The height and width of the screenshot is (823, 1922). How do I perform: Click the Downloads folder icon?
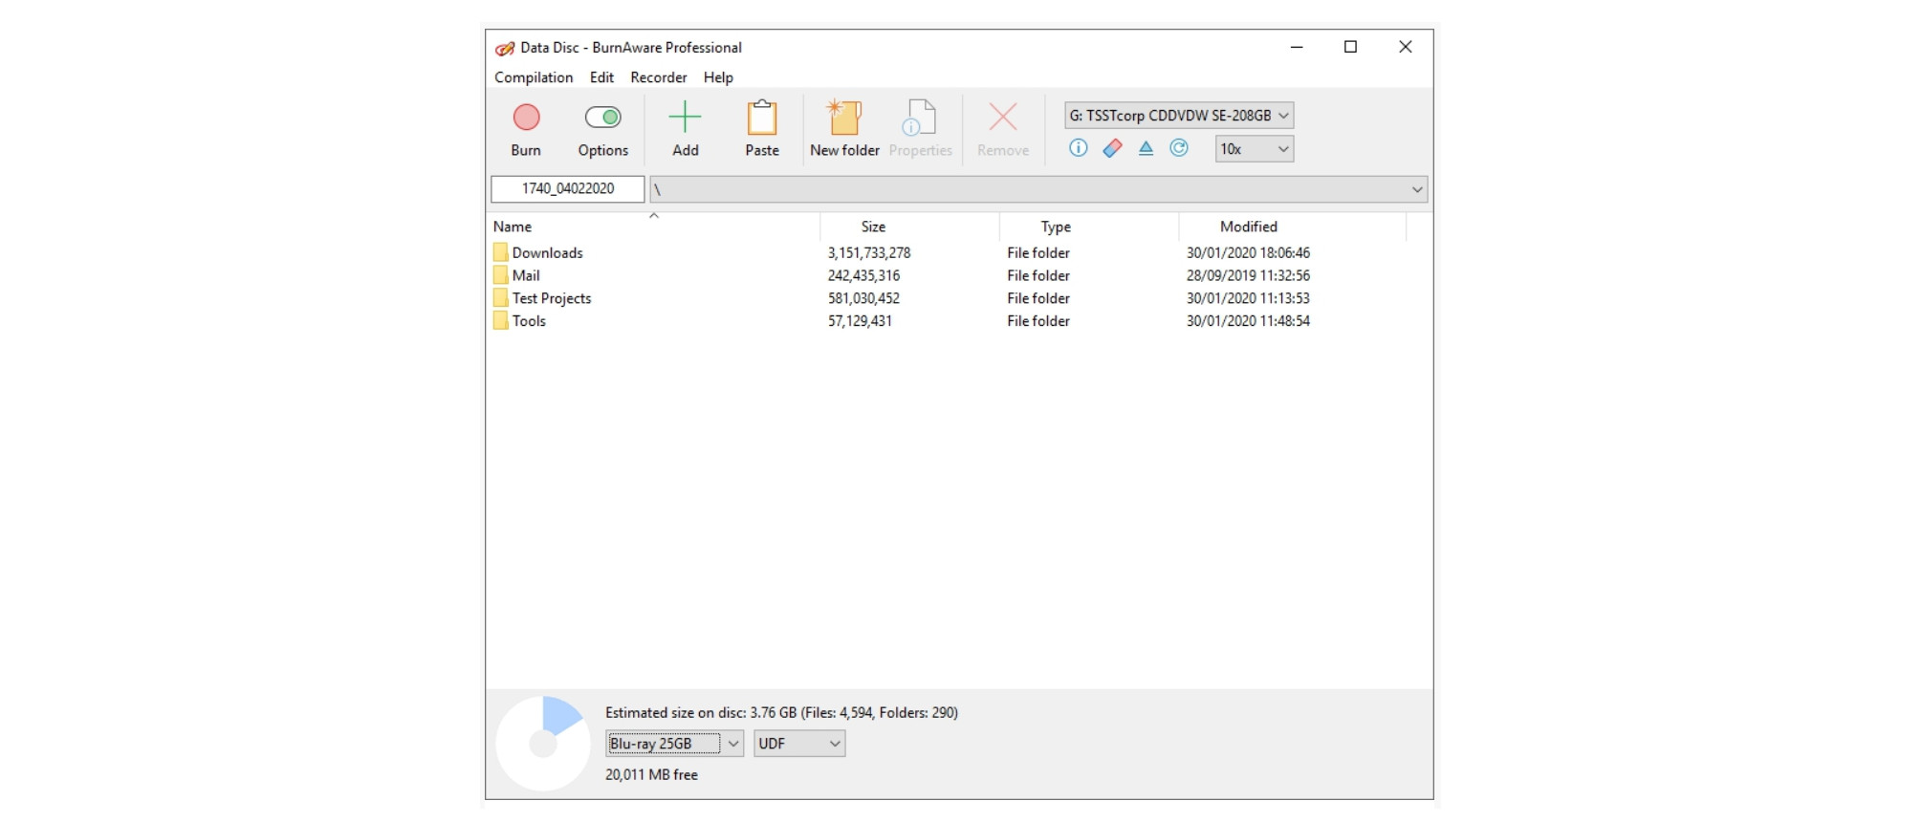(x=500, y=252)
